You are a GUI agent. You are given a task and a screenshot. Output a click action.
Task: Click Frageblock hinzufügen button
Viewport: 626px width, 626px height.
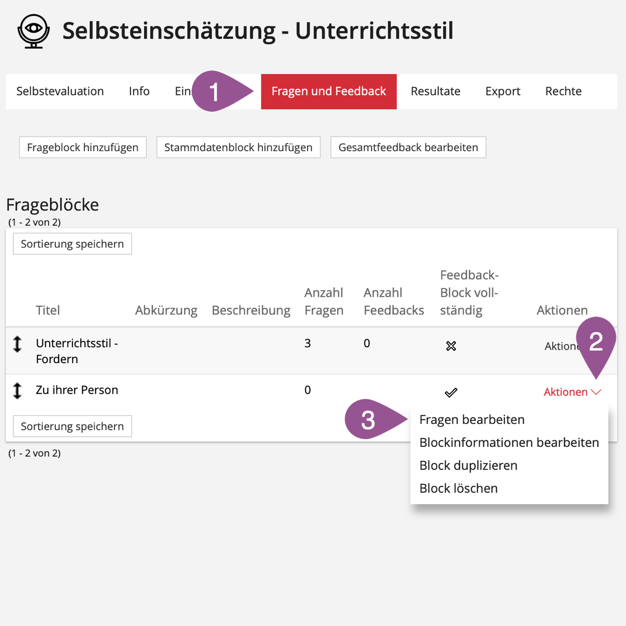83,147
